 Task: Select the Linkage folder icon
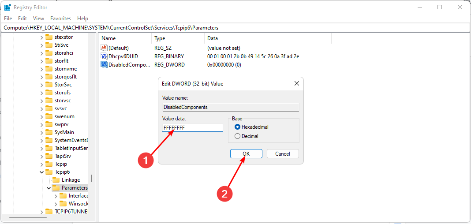[56, 180]
